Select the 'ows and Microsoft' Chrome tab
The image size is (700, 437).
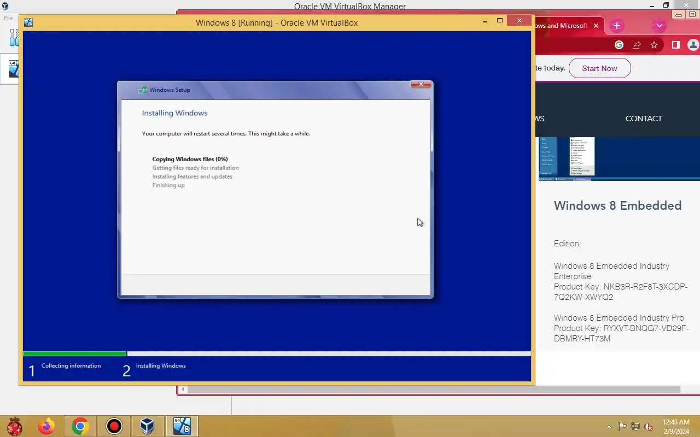(561, 26)
